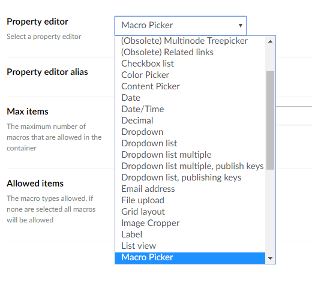The width and height of the screenshot is (312, 292).
Task: Click the dropdown list scrollbar thumb
Action: click(270, 120)
